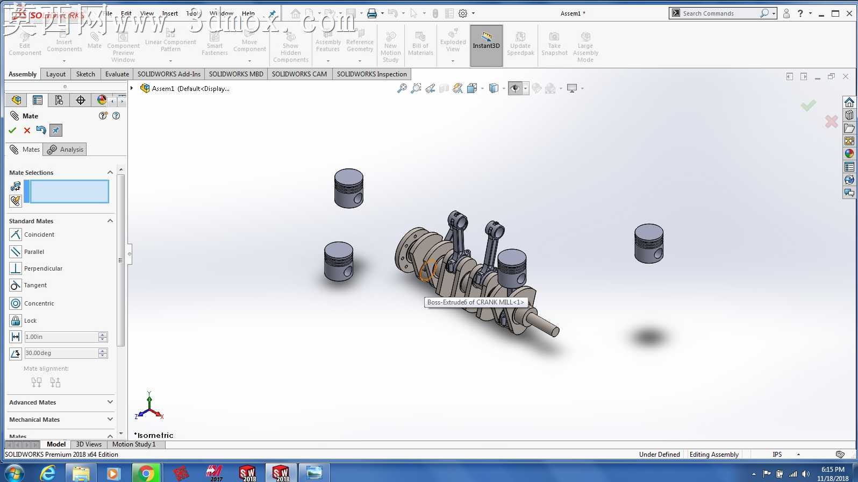Open the View Settings dropdown arrow
858x482 pixels.
click(582, 88)
